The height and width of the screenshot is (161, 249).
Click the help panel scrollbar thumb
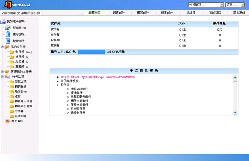pyautogui.click(x=235, y=80)
